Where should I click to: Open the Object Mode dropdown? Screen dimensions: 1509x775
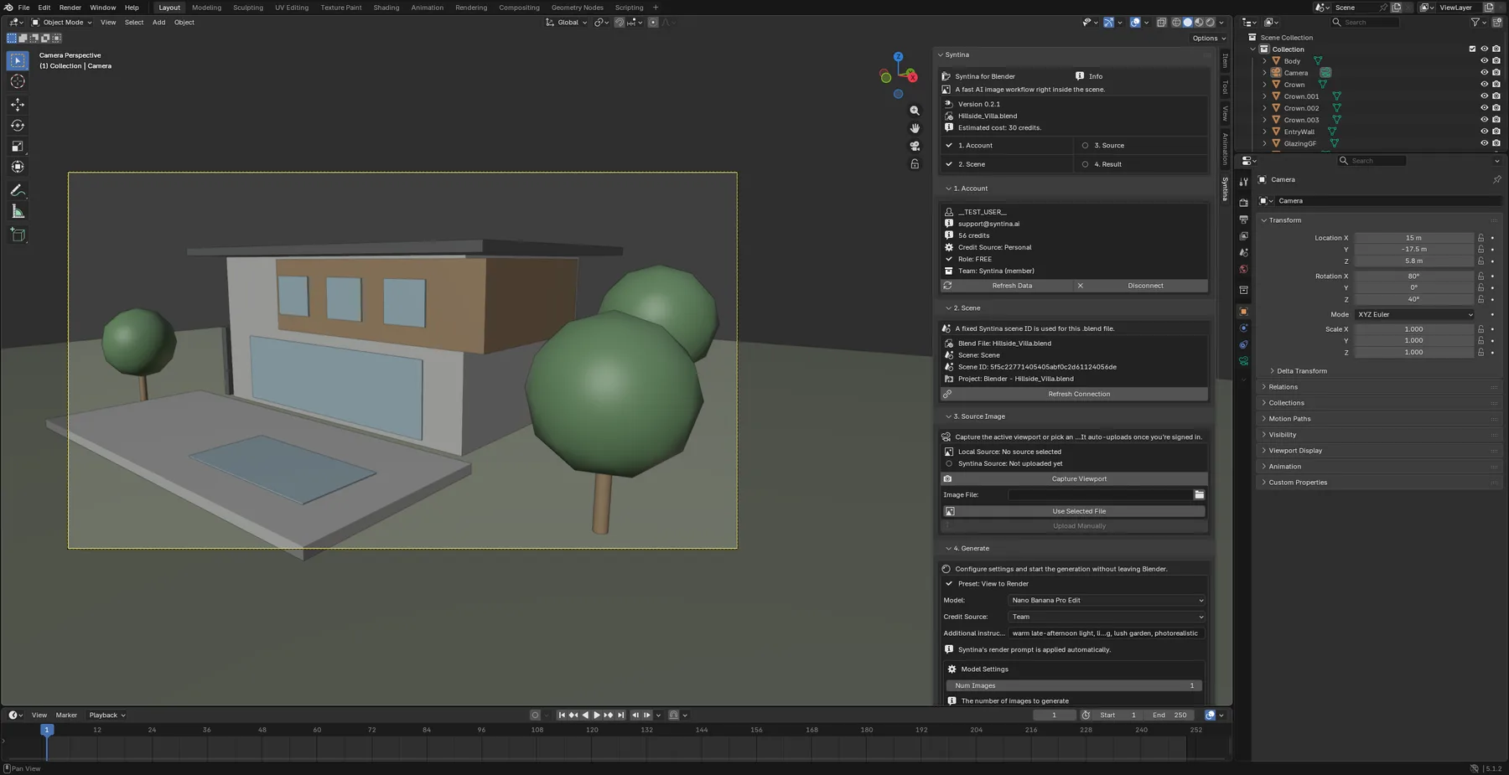[62, 23]
